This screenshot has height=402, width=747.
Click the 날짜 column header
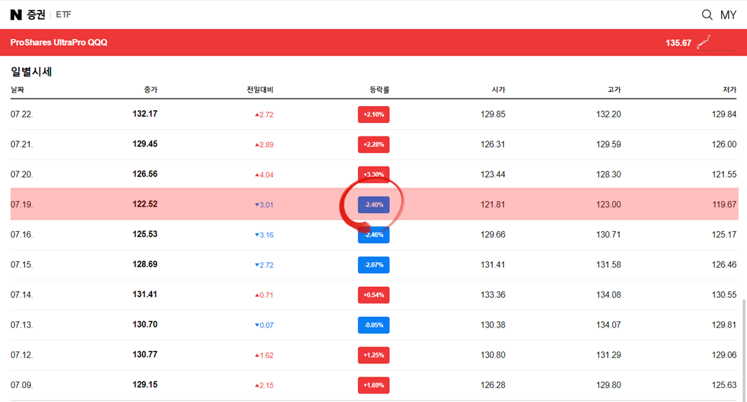point(17,90)
